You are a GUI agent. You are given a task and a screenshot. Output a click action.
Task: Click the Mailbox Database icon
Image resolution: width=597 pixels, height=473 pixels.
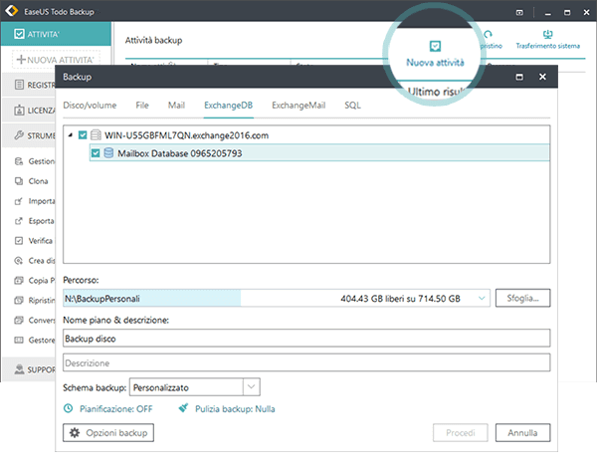point(108,152)
